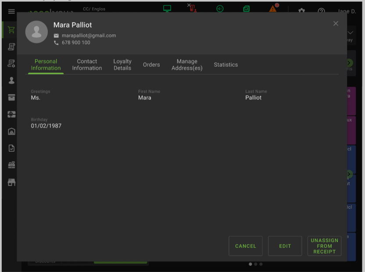This screenshot has width=365, height=272.
Task: View the Statistics tab
Action: pos(226,65)
